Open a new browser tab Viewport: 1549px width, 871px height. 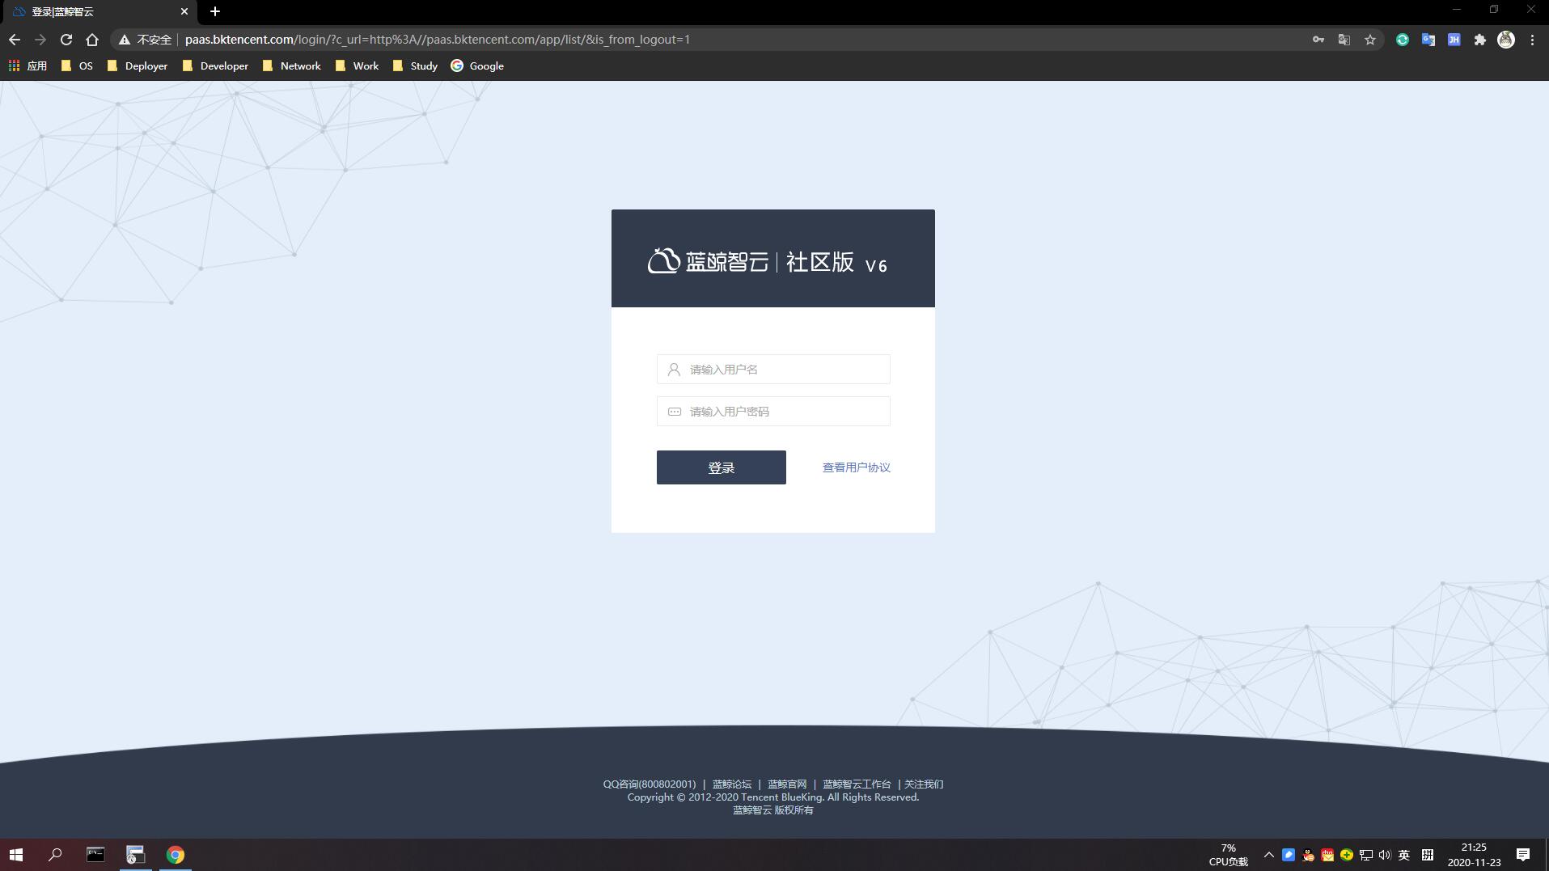(215, 11)
